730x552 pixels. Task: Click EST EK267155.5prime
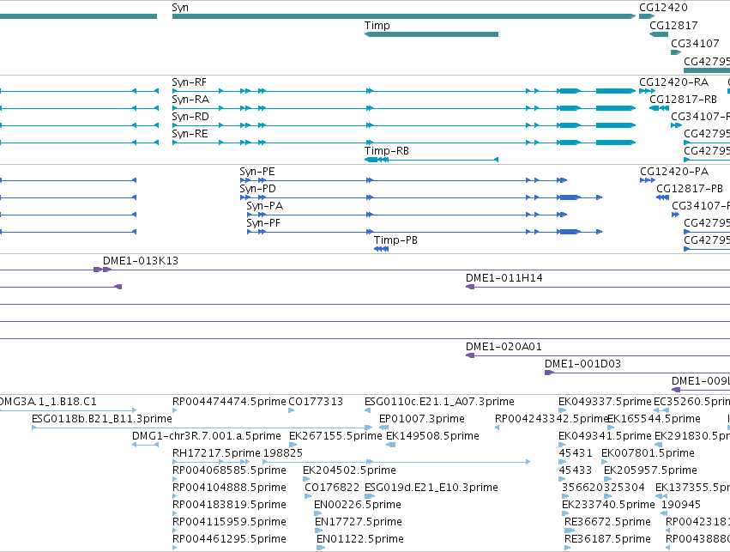(x=335, y=436)
